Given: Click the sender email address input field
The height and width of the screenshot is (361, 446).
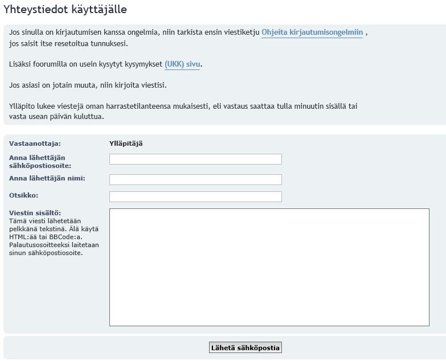Looking at the screenshot, I should tap(195, 159).
